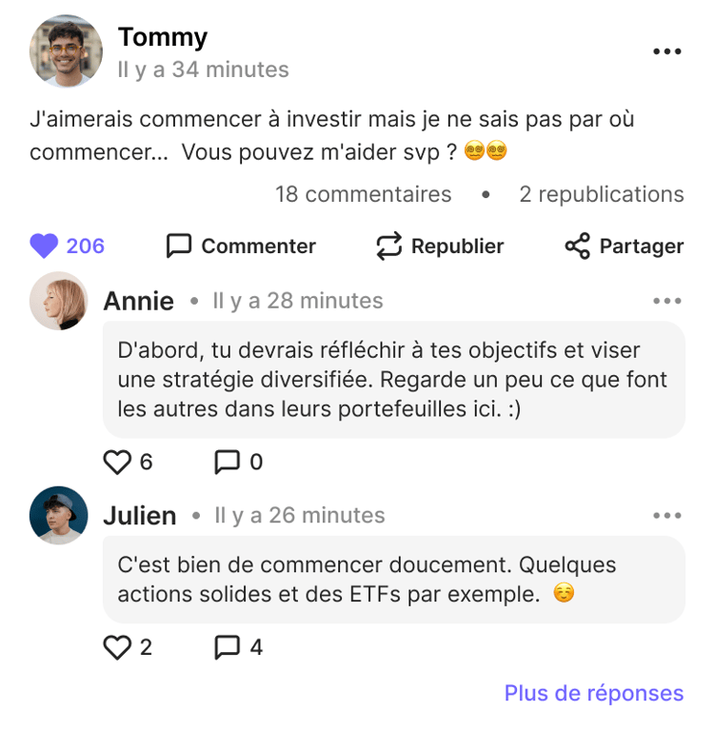Click the Partager share icon
The width and height of the screenshot is (715, 731).
point(577,247)
